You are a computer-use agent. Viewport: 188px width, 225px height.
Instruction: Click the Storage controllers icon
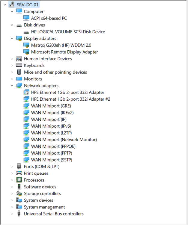coord(19,194)
